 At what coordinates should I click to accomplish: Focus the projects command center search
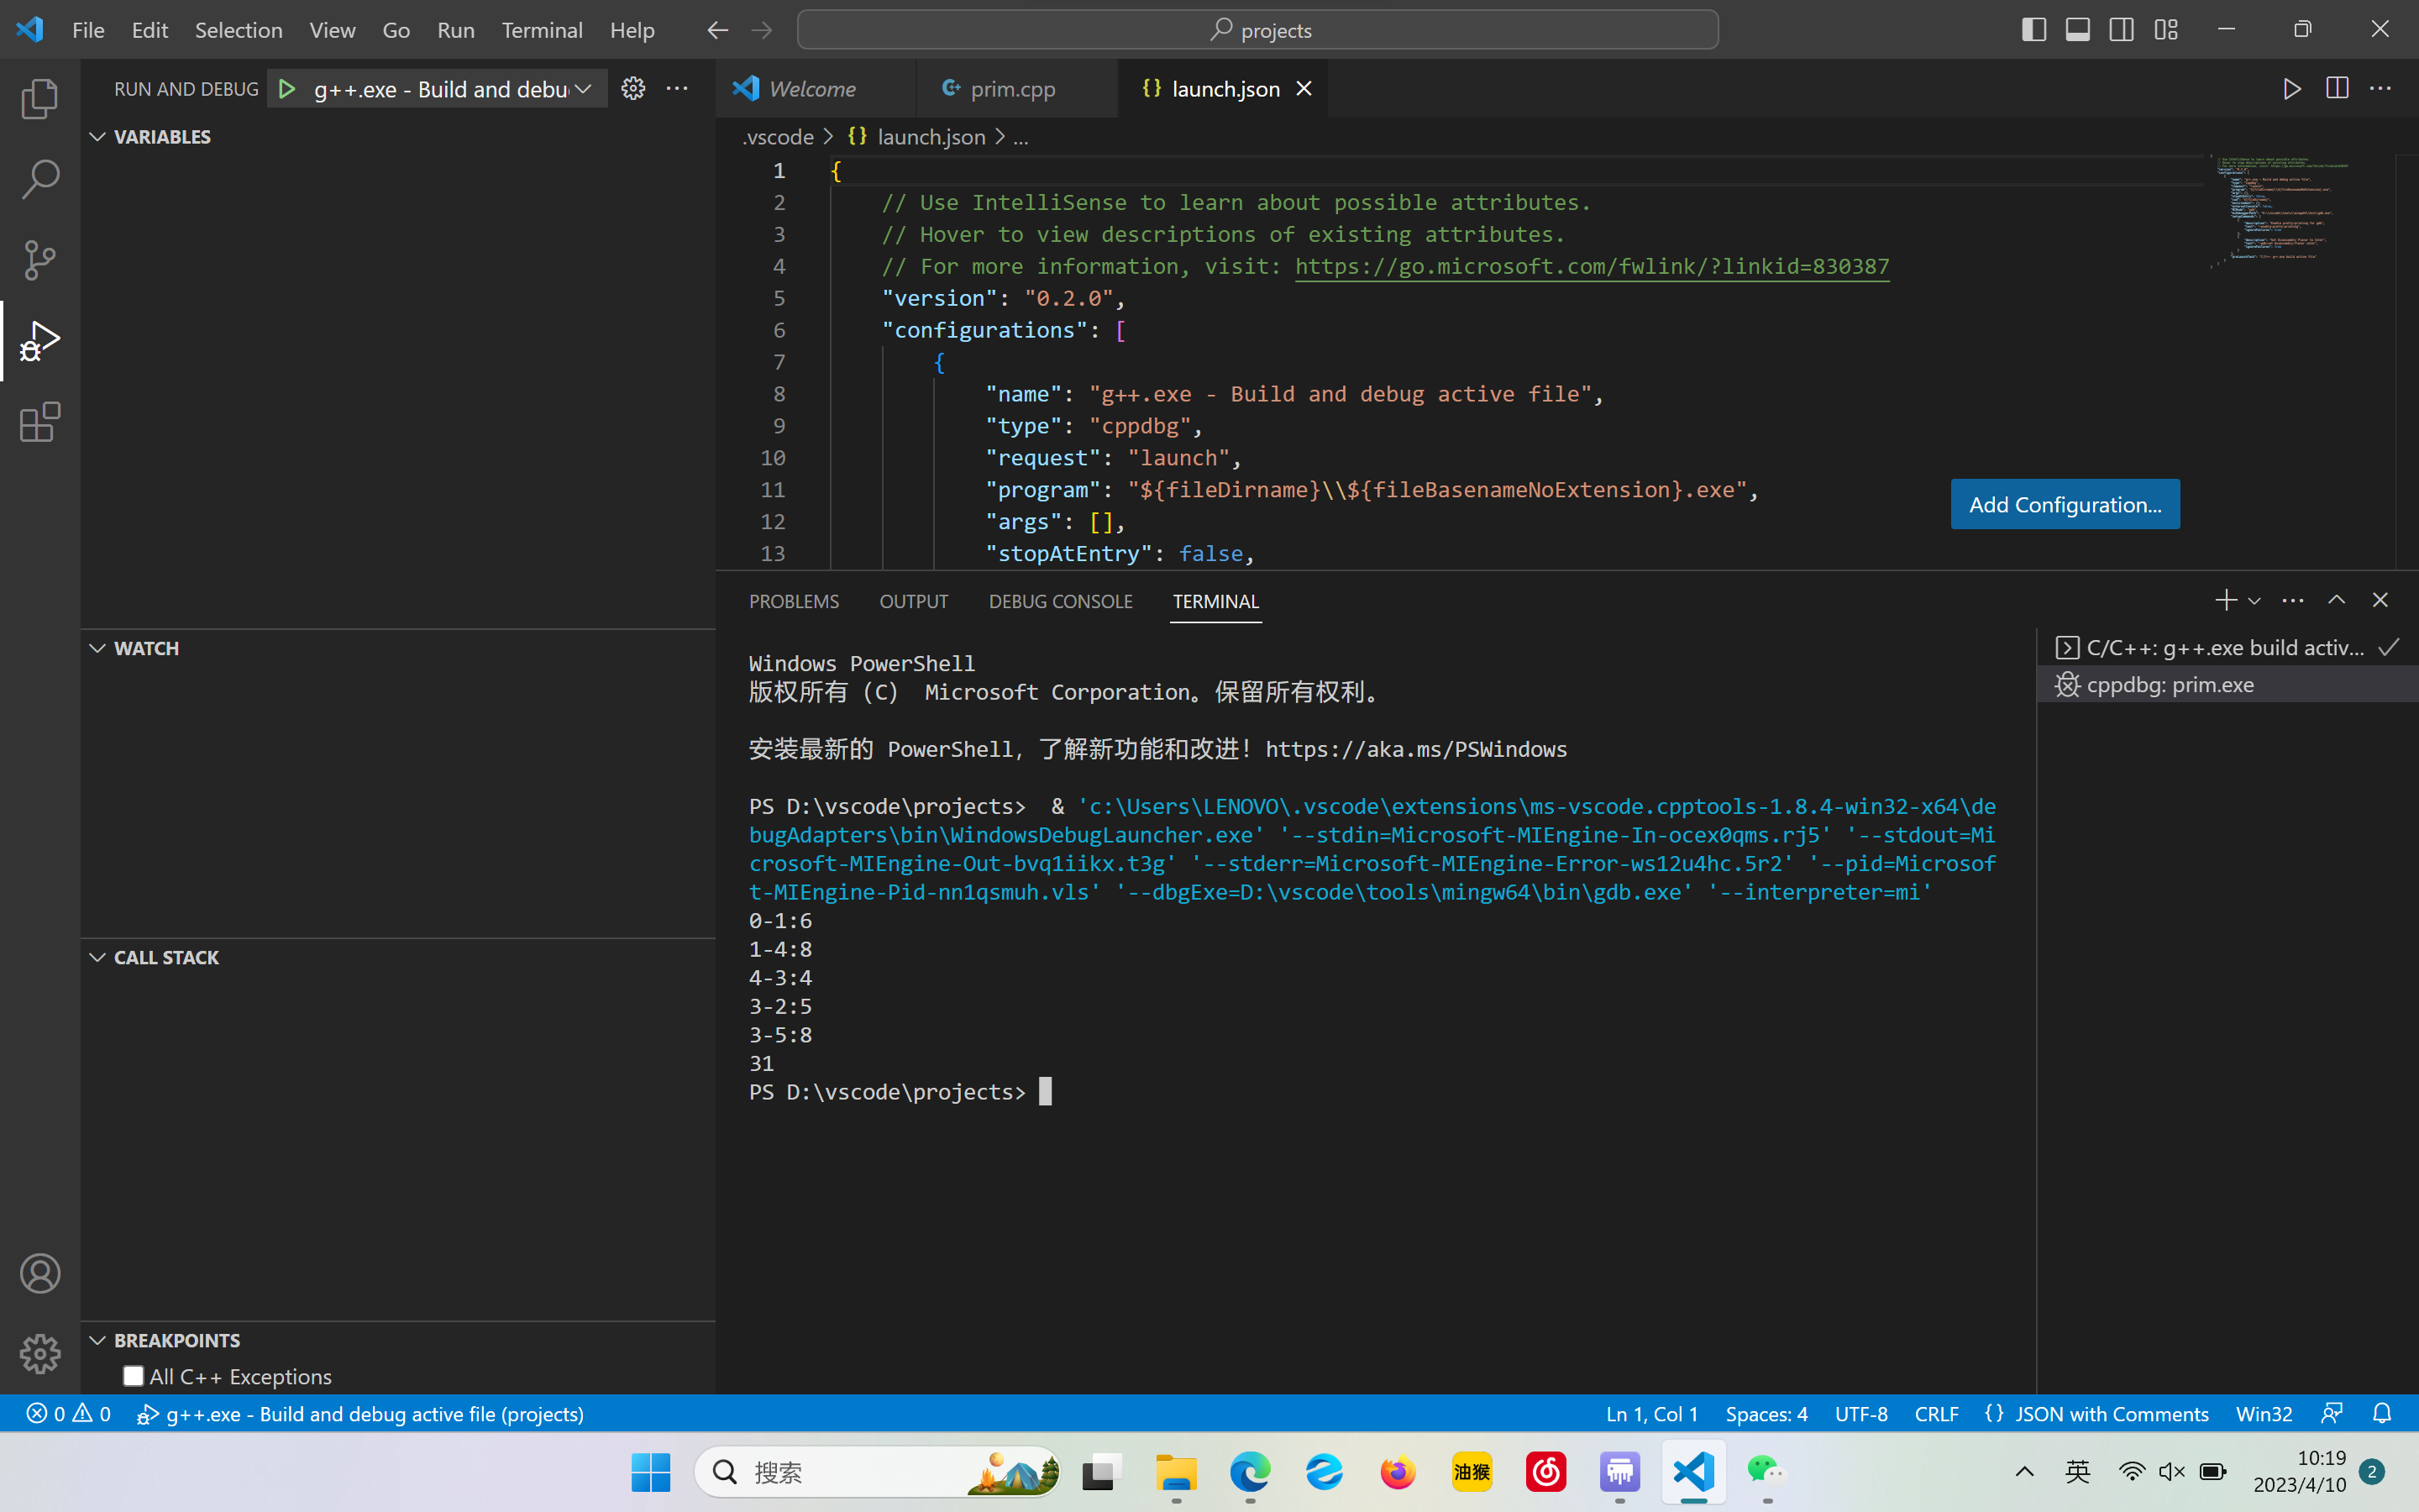pos(1257,30)
